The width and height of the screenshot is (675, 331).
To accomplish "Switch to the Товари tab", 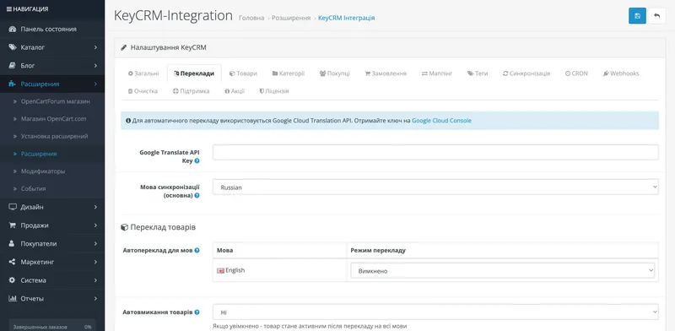I will pyautogui.click(x=243, y=73).
